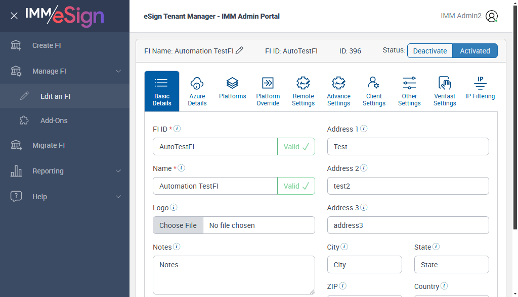Click the info icon next to Notes
Screen dimensions: 518x297
pos(177,247)
